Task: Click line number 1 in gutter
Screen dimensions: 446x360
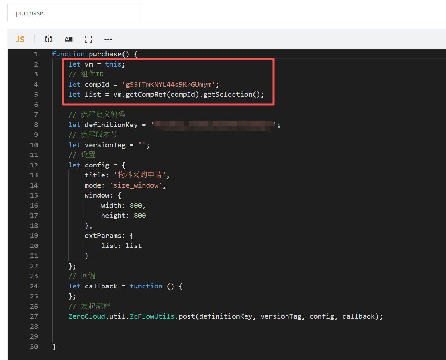Action: (36, 54)
